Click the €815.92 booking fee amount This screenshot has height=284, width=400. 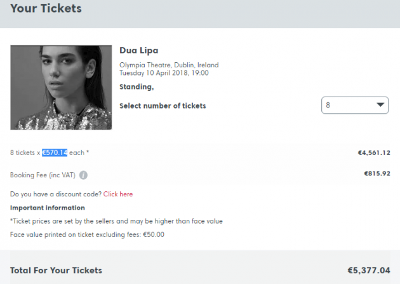pyautogui.click(x=377, y=173)
